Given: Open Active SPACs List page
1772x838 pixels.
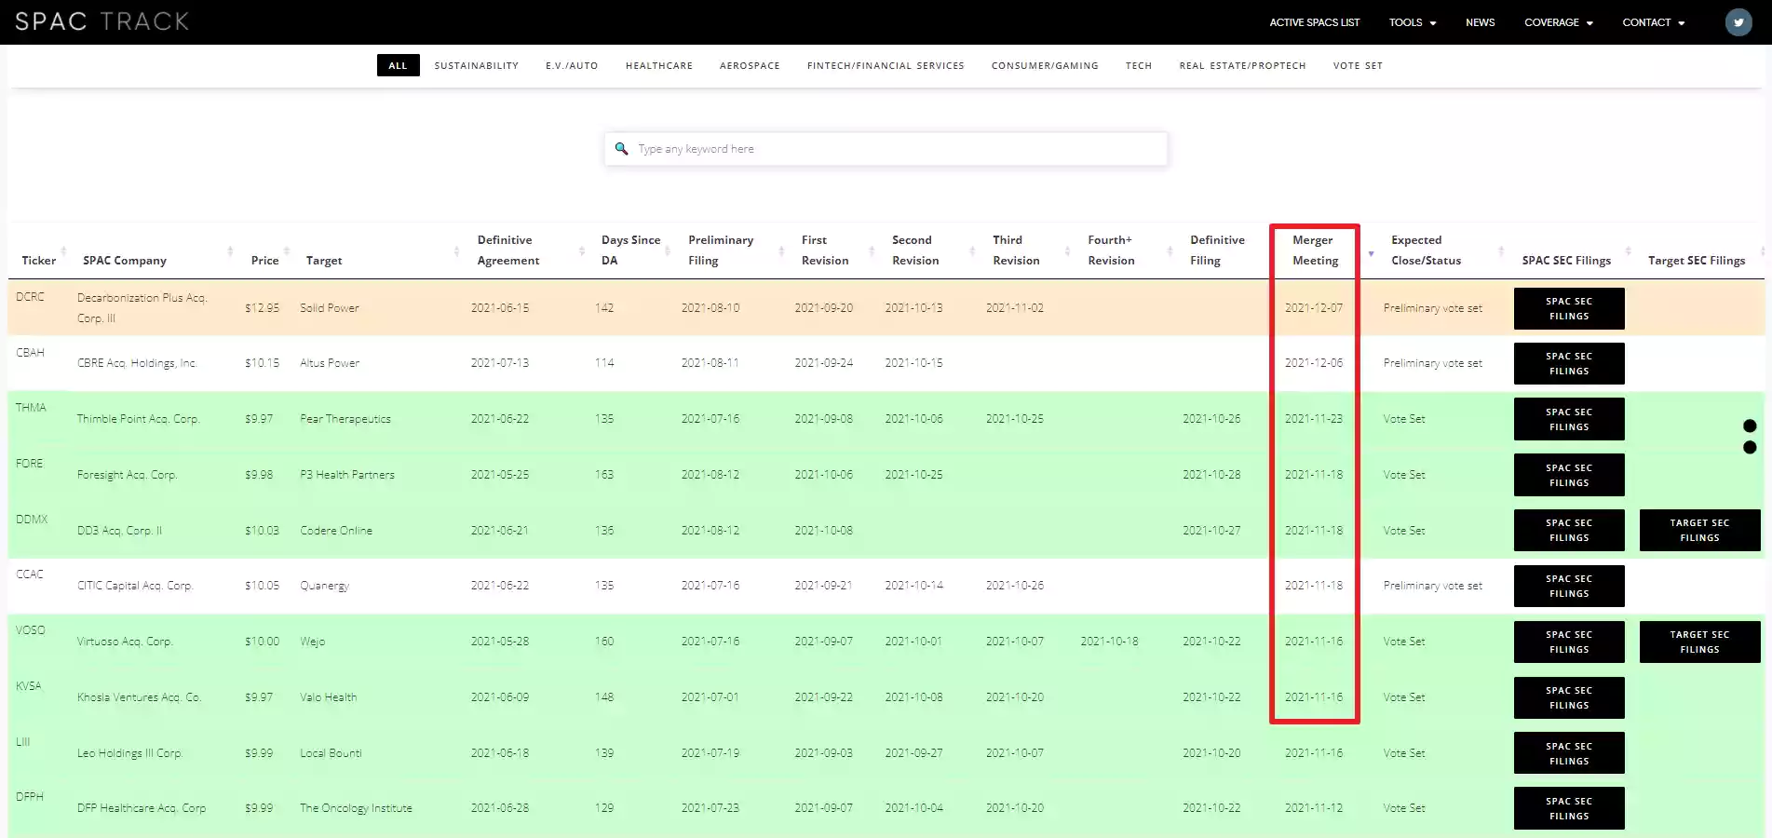Looking at the screenshot, I should tap(1314, 22).
